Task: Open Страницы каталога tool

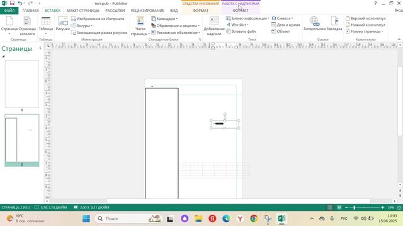Action: coord(27,26)
